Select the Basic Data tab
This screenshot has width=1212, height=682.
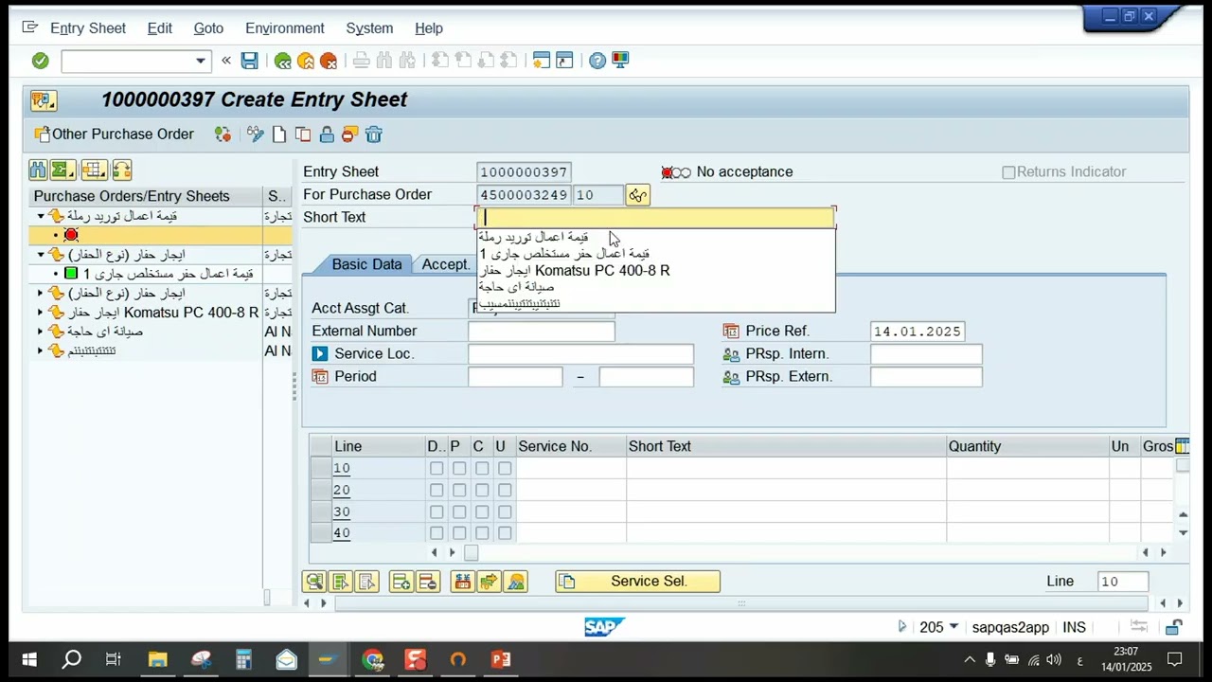click(x=366, y=264)
